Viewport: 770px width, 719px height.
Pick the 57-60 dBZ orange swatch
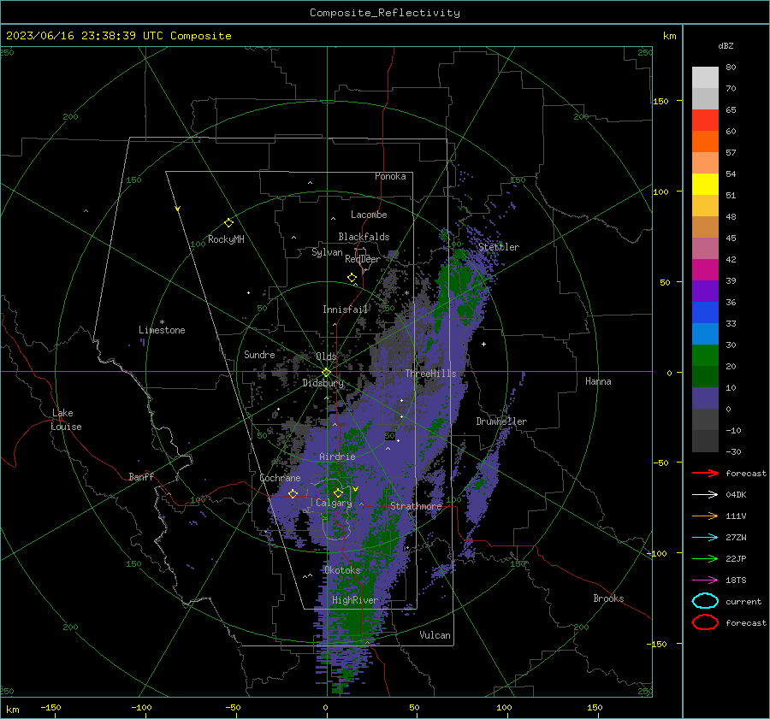tap(705, 142)
